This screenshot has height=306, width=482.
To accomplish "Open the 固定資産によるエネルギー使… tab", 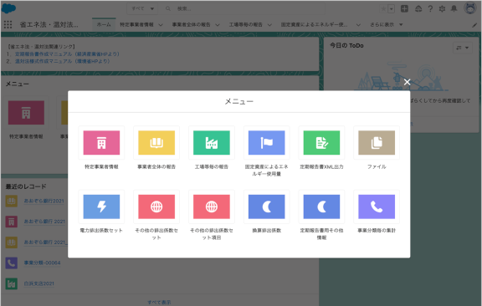I will coord(314,24).
